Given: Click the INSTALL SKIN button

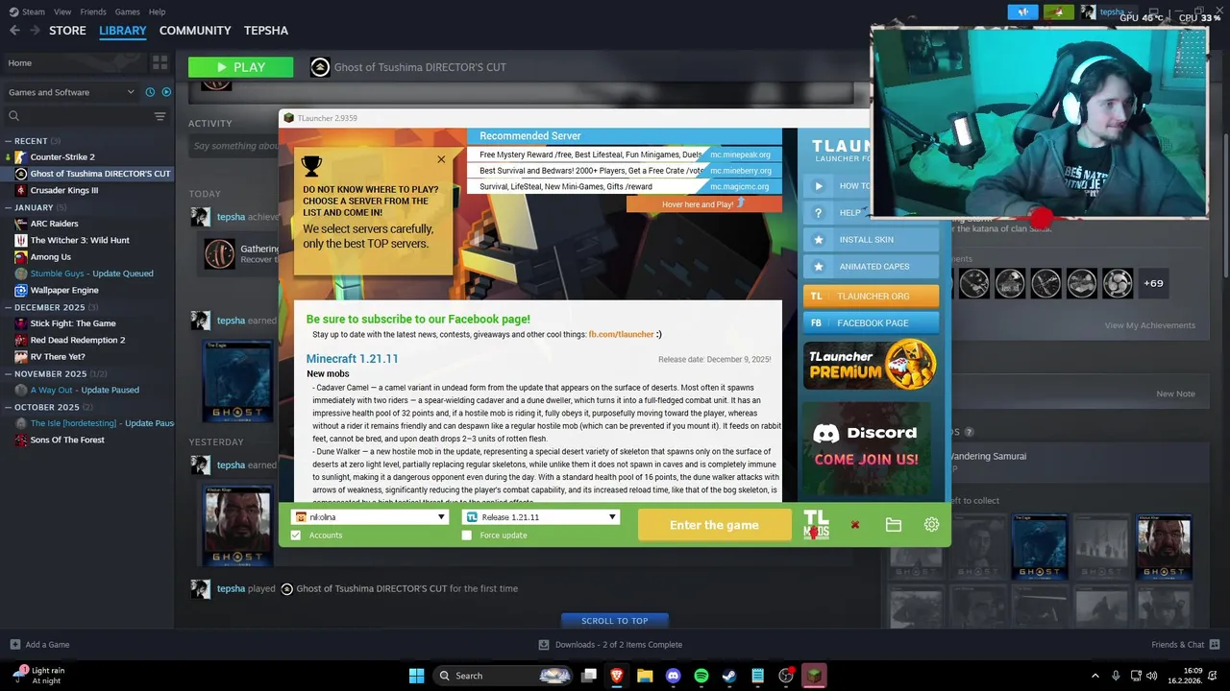Looking at the screenshot, I should 871,240.
